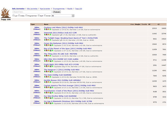Click the yellow comments bubble for Twilight Saga

[49, 40]
